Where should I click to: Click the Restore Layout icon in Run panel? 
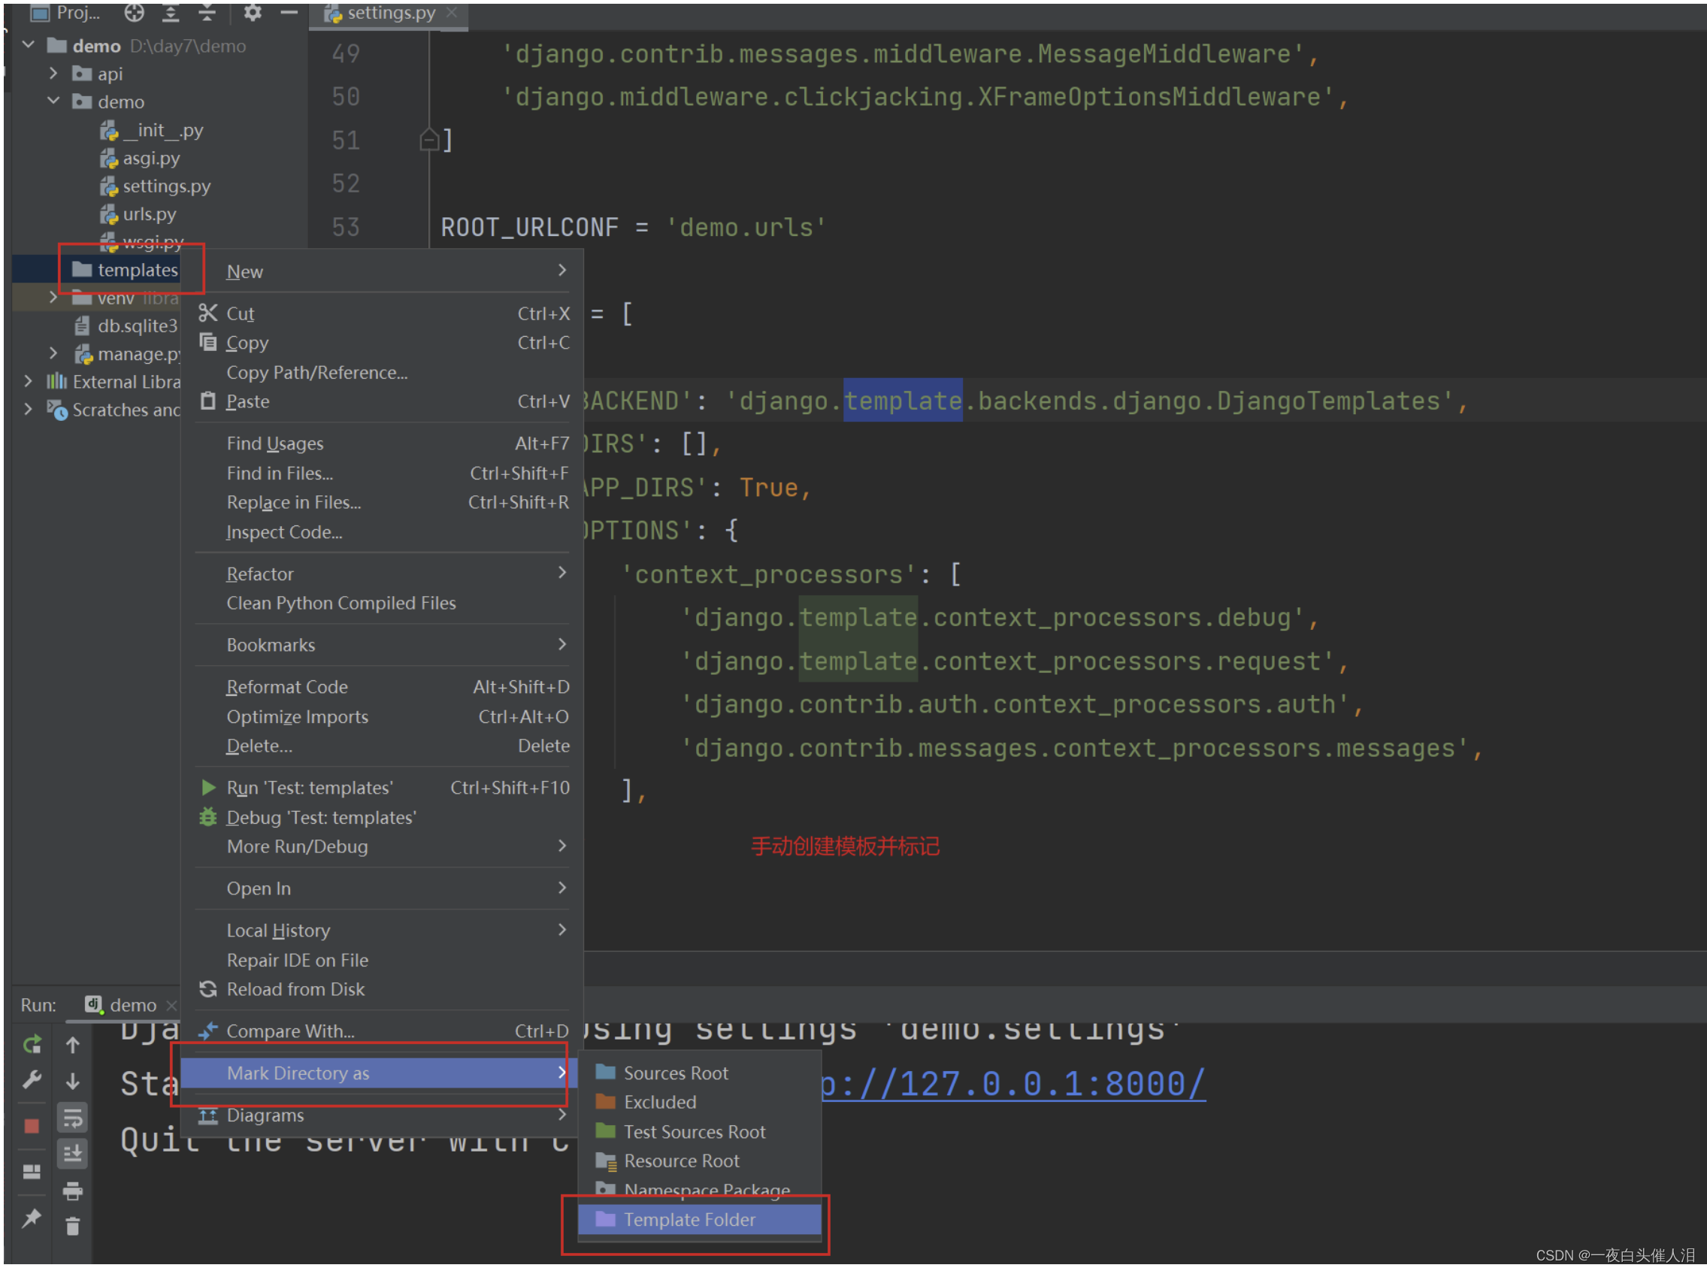pos(32,1170)
